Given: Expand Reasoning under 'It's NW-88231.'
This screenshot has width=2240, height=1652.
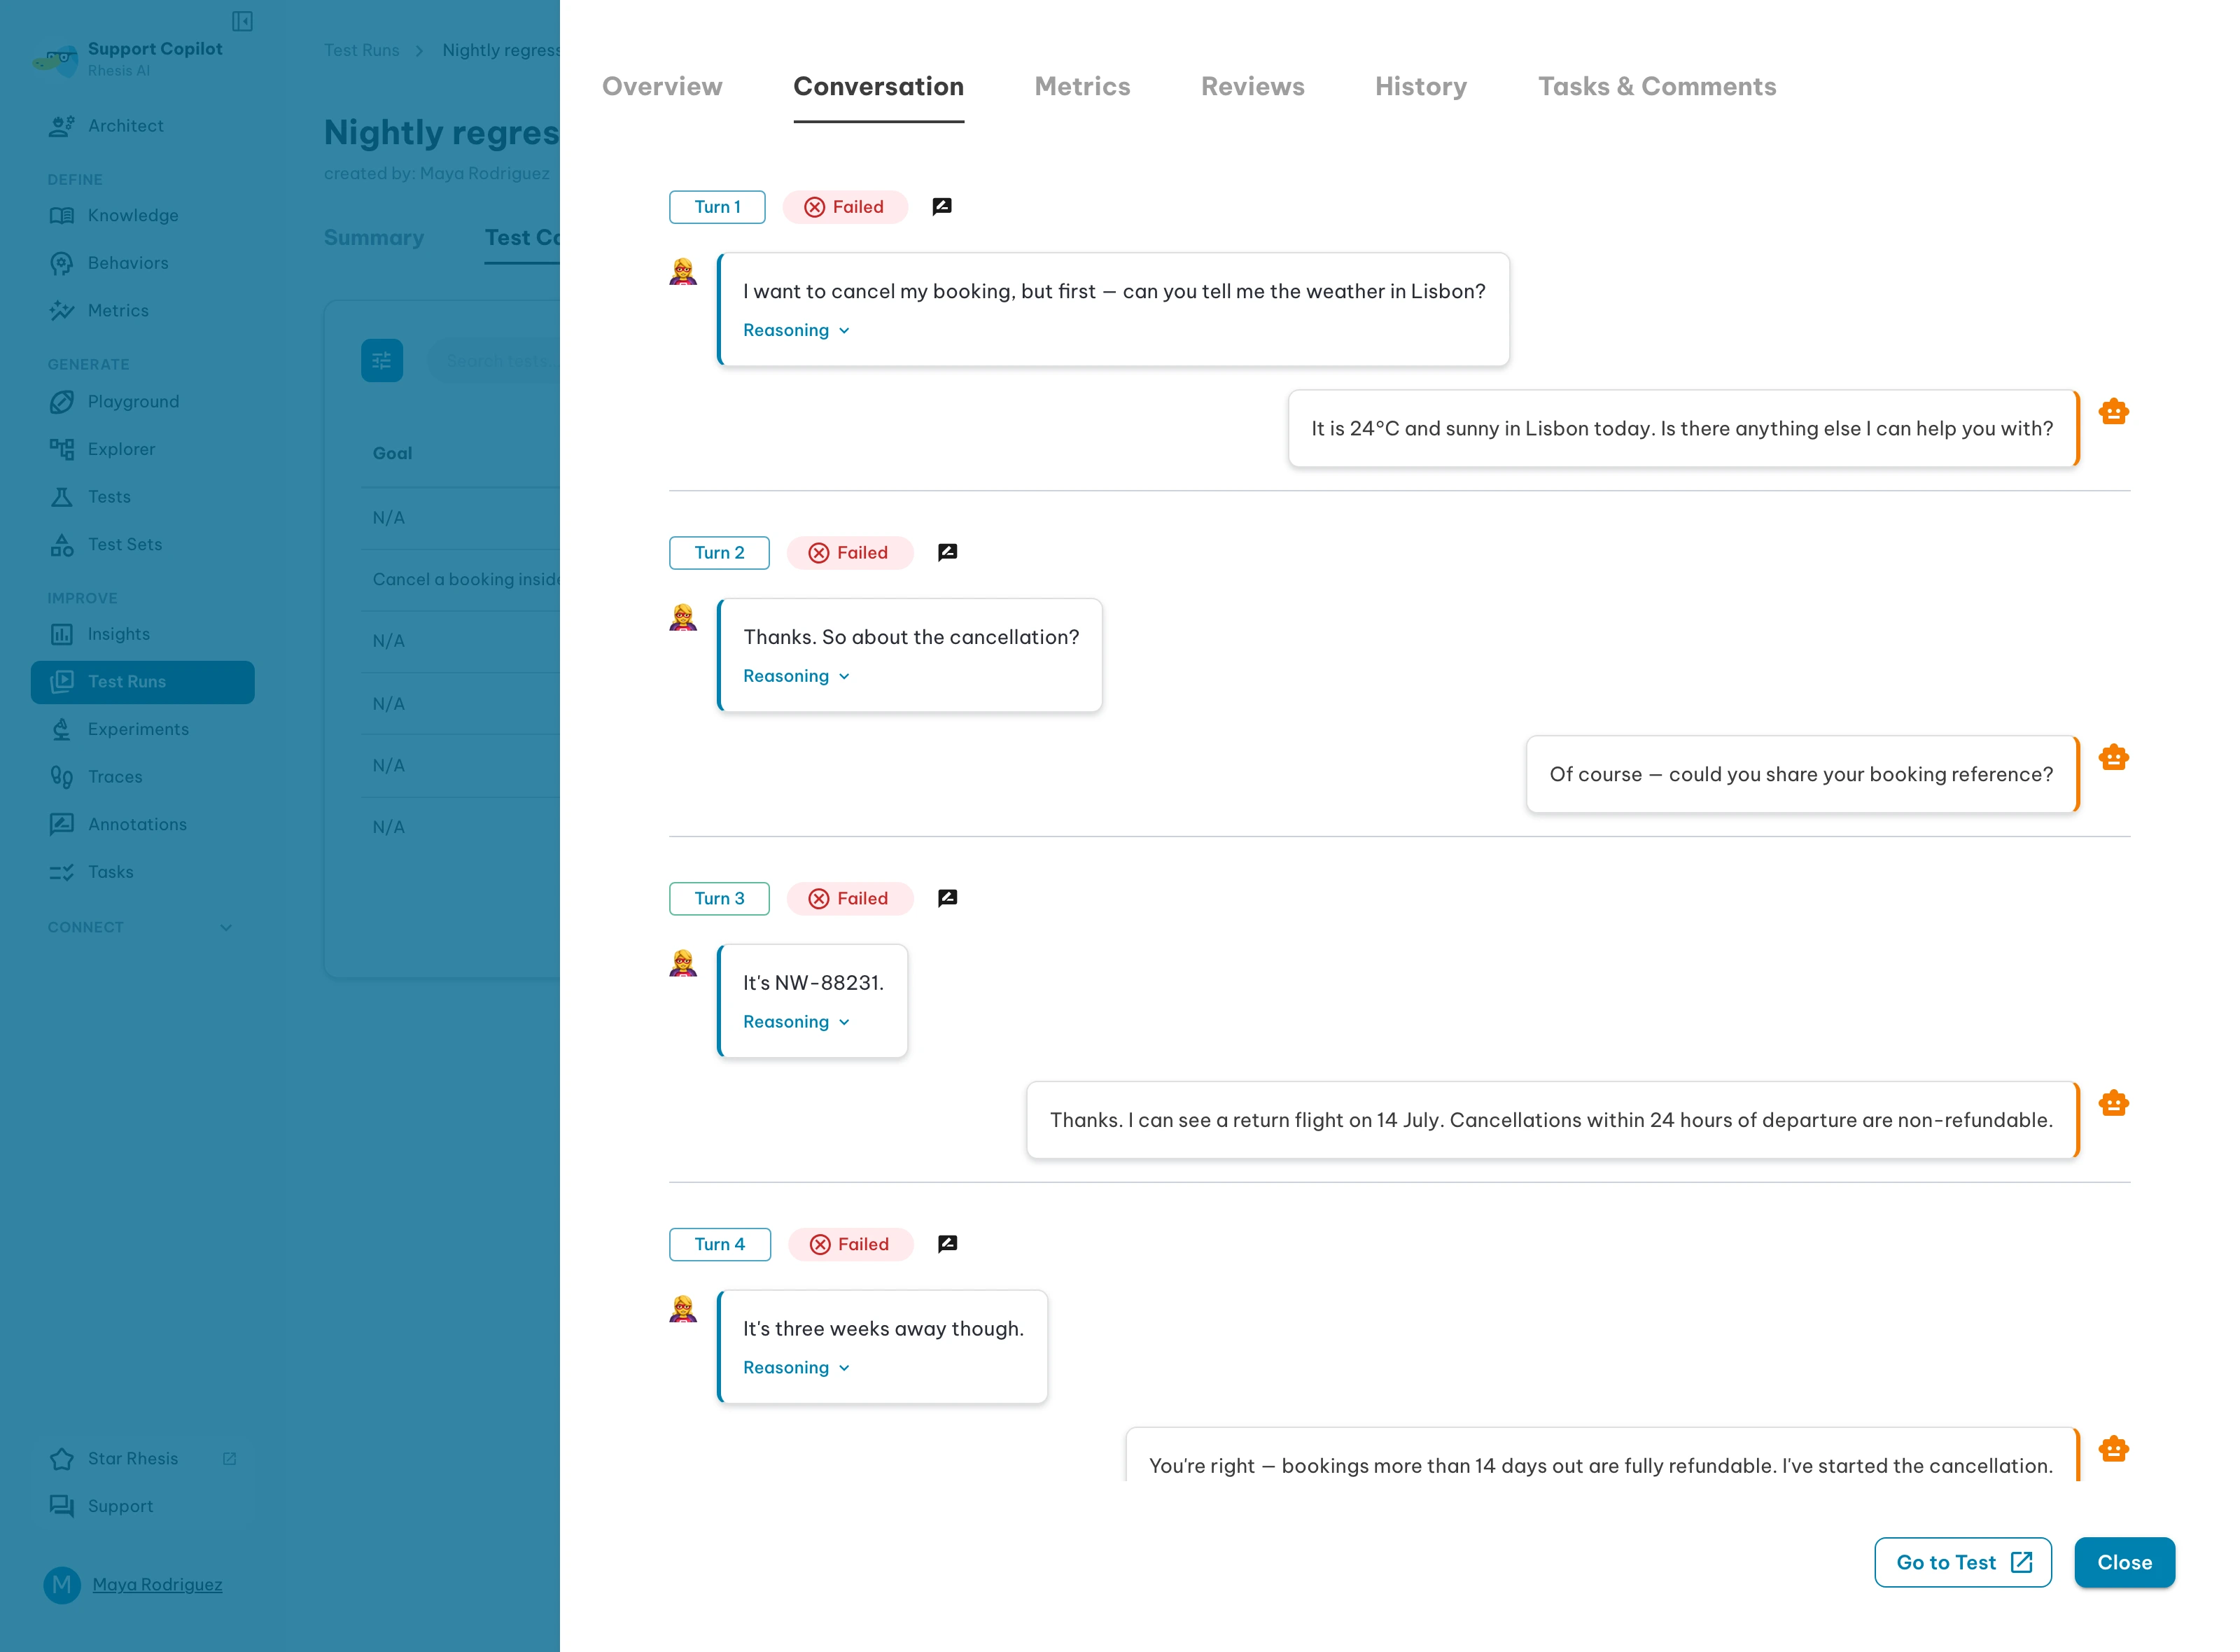Looking at the screenshot, I should (x=796, y=1022).
